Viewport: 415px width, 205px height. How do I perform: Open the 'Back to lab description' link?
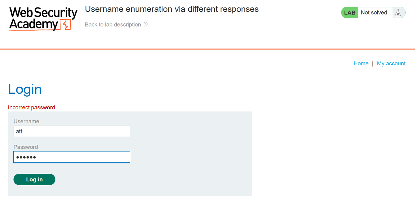point(113,24)
